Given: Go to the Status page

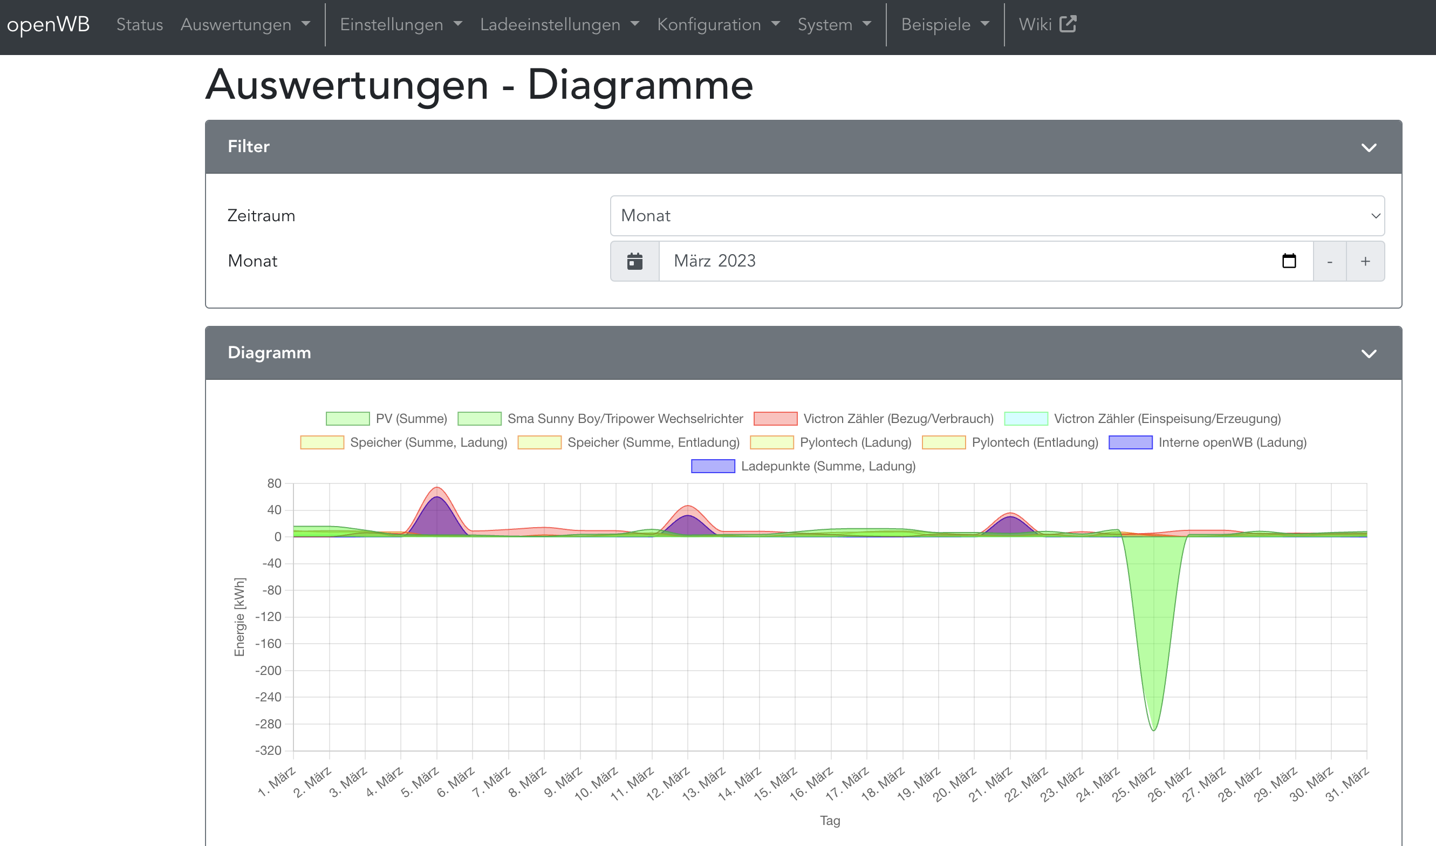Looking at the screenshot, I should (x=140, y=24).
